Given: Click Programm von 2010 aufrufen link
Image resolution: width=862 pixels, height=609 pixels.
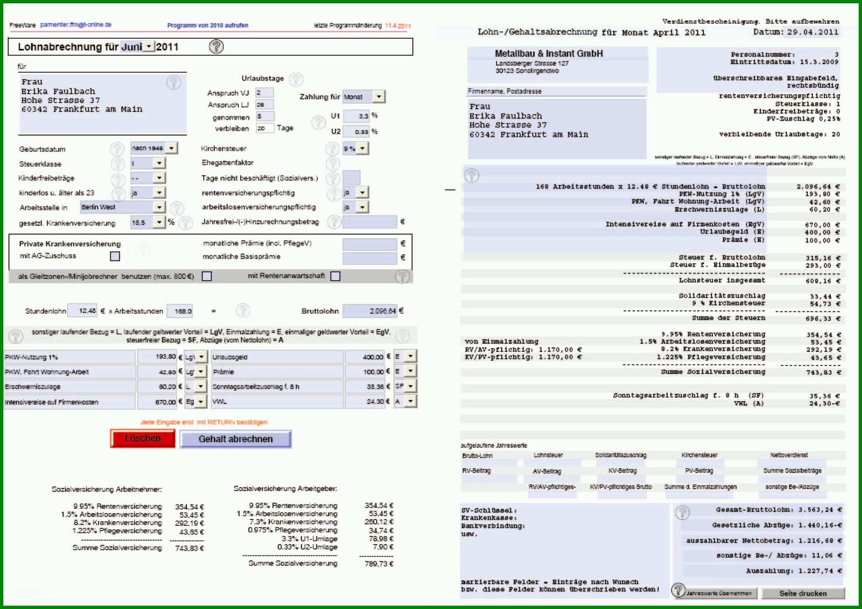Looking at the screenshot, I should click(x=207, y=25).
